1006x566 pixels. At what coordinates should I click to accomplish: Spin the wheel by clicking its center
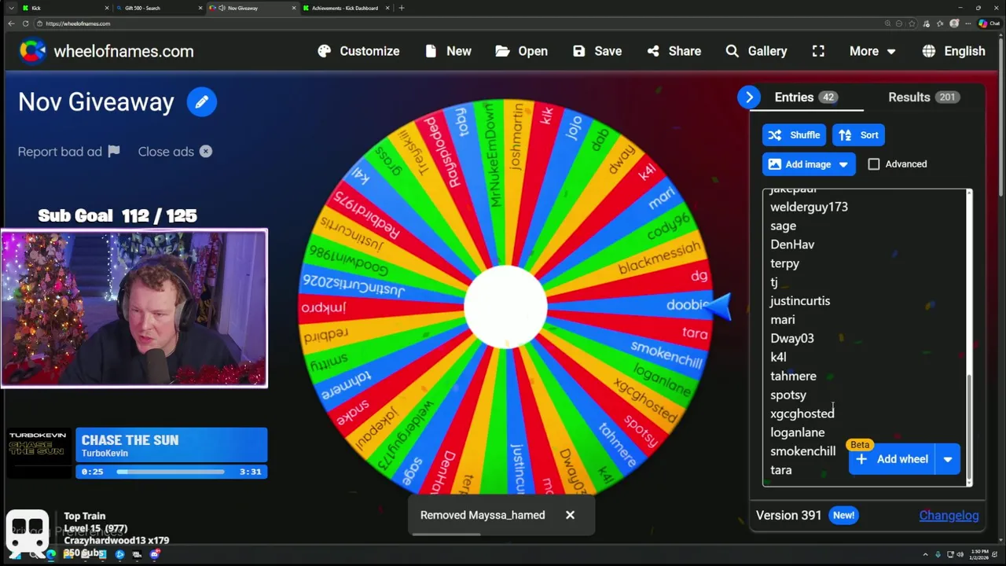[505, 307]
